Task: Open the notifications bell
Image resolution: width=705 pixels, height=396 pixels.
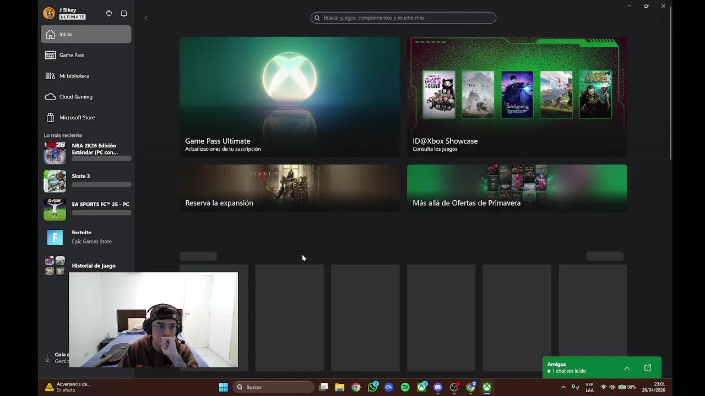Action: click(x=124, y=13)
